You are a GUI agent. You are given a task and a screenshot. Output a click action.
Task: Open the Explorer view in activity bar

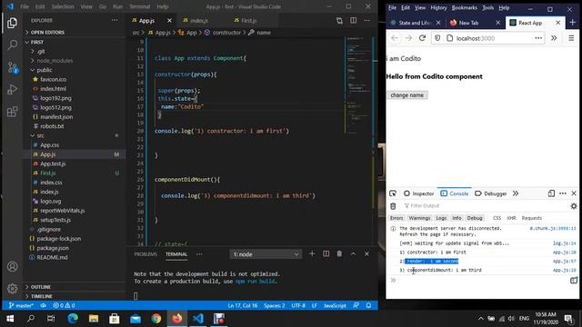click(12, 23)
